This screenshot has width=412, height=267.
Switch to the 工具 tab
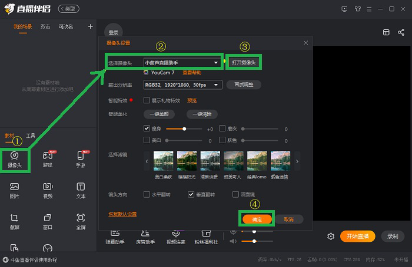pos(31,135)
